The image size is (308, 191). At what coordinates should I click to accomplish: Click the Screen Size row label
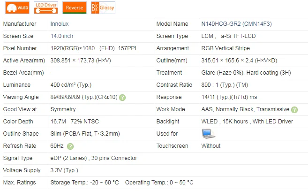tap(18, 36)
